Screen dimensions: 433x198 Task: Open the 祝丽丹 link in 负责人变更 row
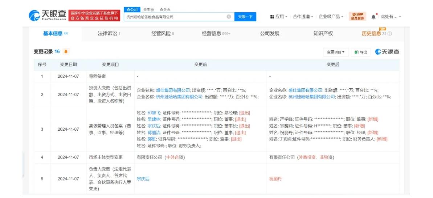(275, 179)
